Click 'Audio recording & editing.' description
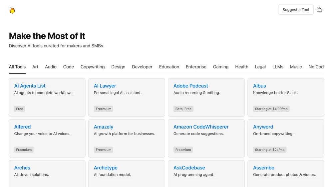Viewport: 333px width, 187px height. click(197, 93)
